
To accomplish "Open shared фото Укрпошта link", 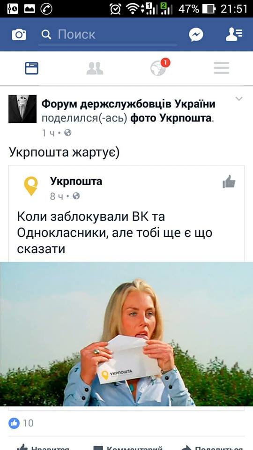I will click(171, 118).
